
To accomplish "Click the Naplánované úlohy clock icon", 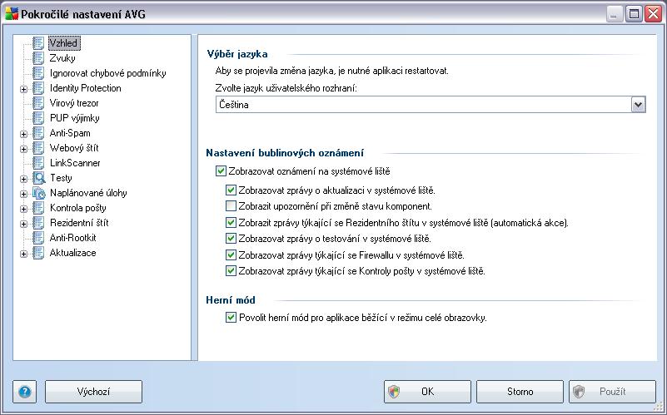I will (38, 193).
